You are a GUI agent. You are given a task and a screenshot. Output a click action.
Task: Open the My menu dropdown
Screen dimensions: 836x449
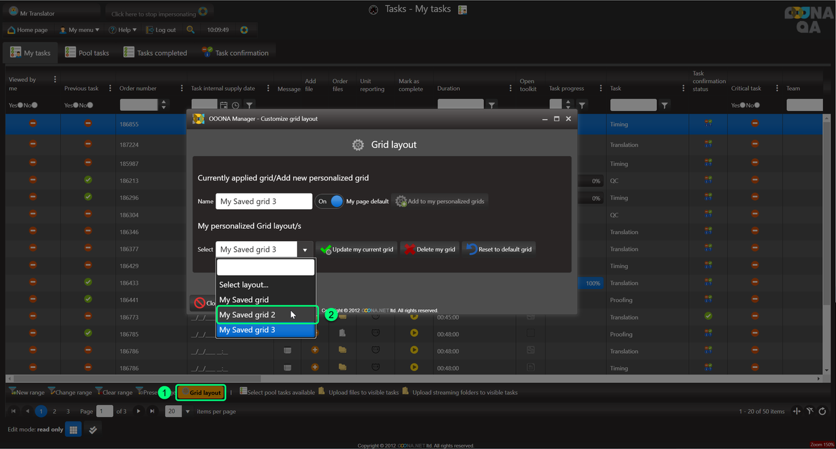point(79,30)
